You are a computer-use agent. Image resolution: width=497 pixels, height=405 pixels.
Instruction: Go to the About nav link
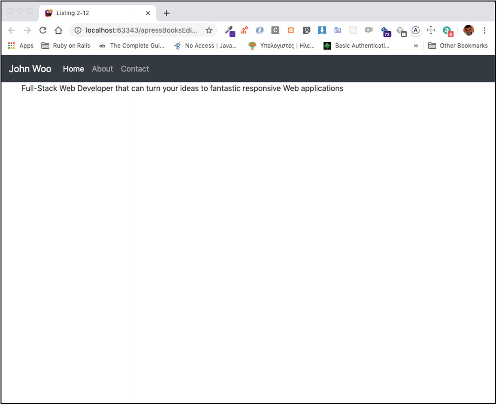102,69
